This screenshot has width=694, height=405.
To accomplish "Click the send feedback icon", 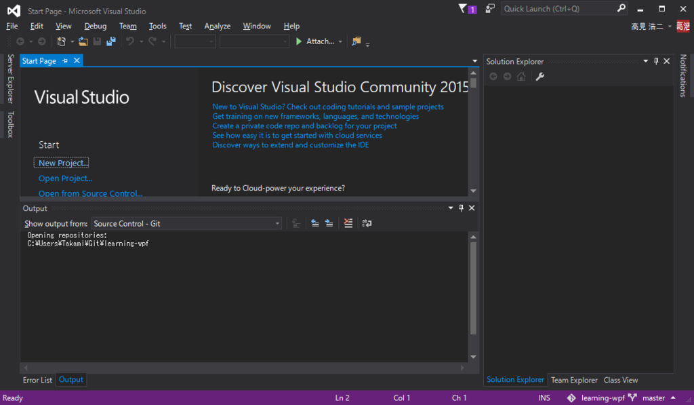I will click(x=489, y=9).
